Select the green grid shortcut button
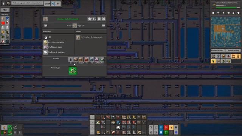 coord(166,133)
